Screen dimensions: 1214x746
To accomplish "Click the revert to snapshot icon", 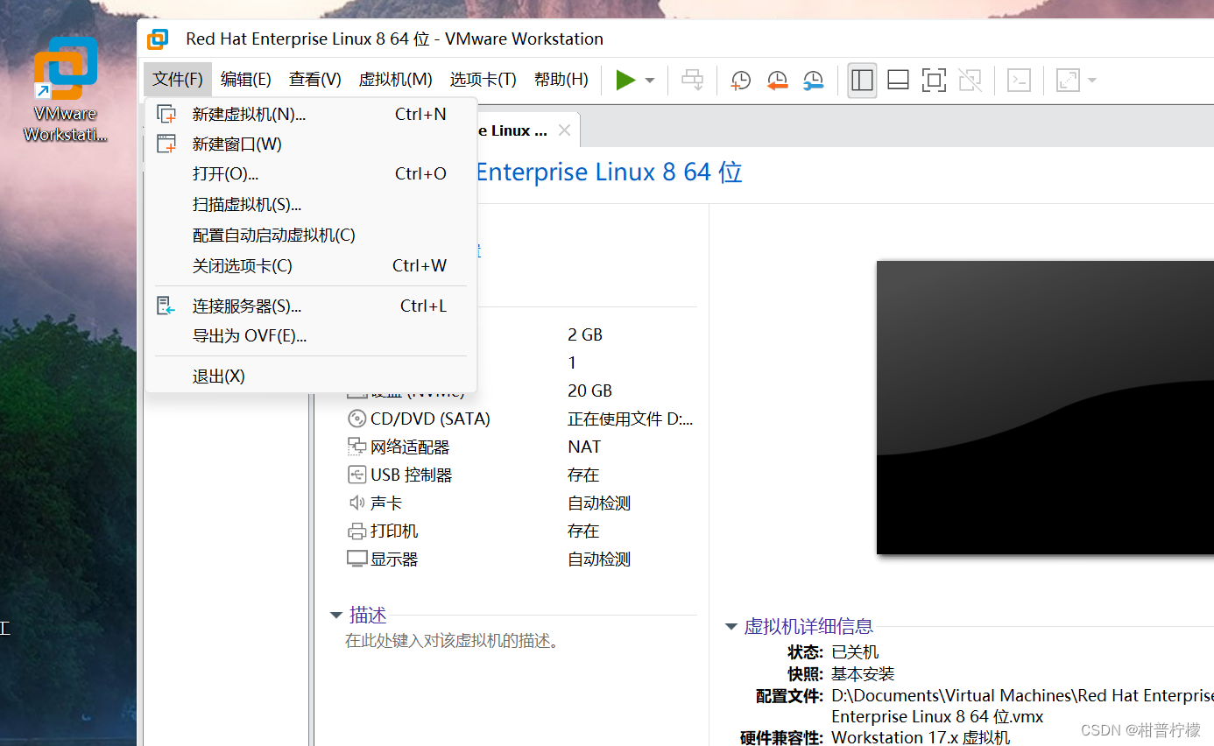I will pyautogui.click(x=777, y=81).
